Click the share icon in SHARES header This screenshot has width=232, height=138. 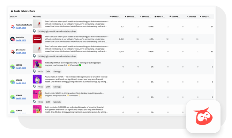(187, 16)
